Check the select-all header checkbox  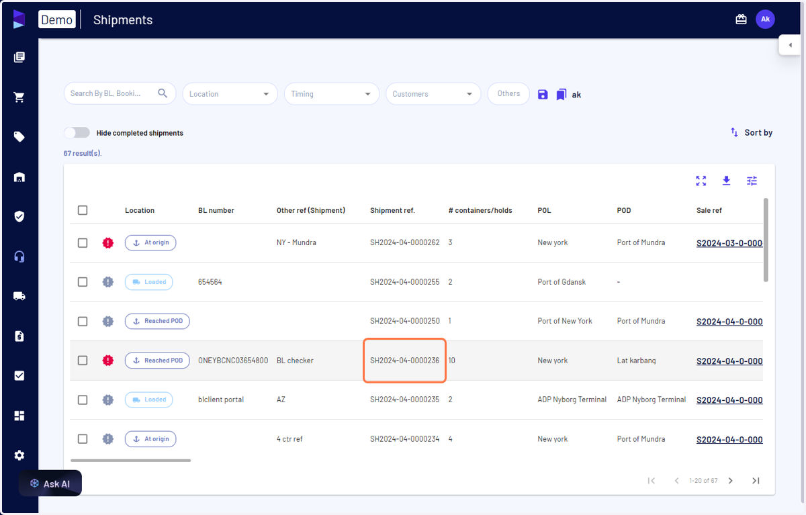[x=83, y=210]
